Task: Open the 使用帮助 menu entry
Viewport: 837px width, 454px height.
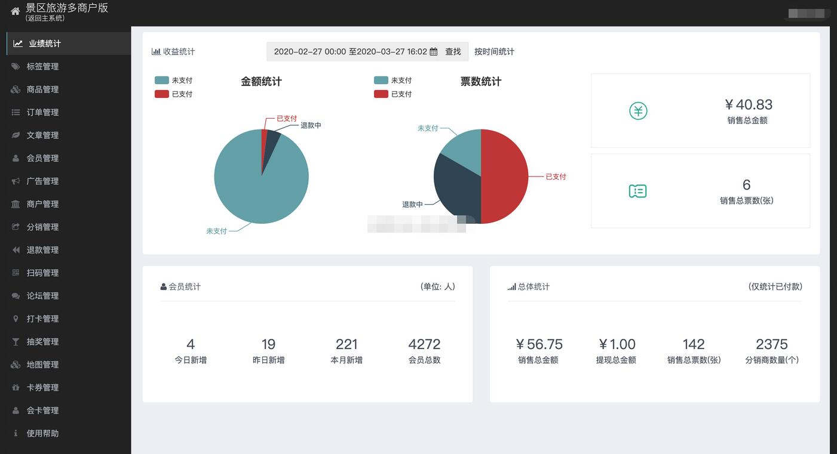Action: tap(42, 433)
